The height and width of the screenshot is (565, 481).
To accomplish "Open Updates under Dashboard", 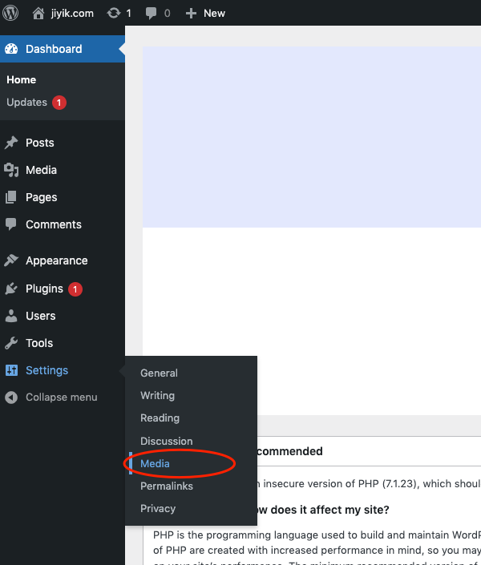I will (x=26, y=103).
